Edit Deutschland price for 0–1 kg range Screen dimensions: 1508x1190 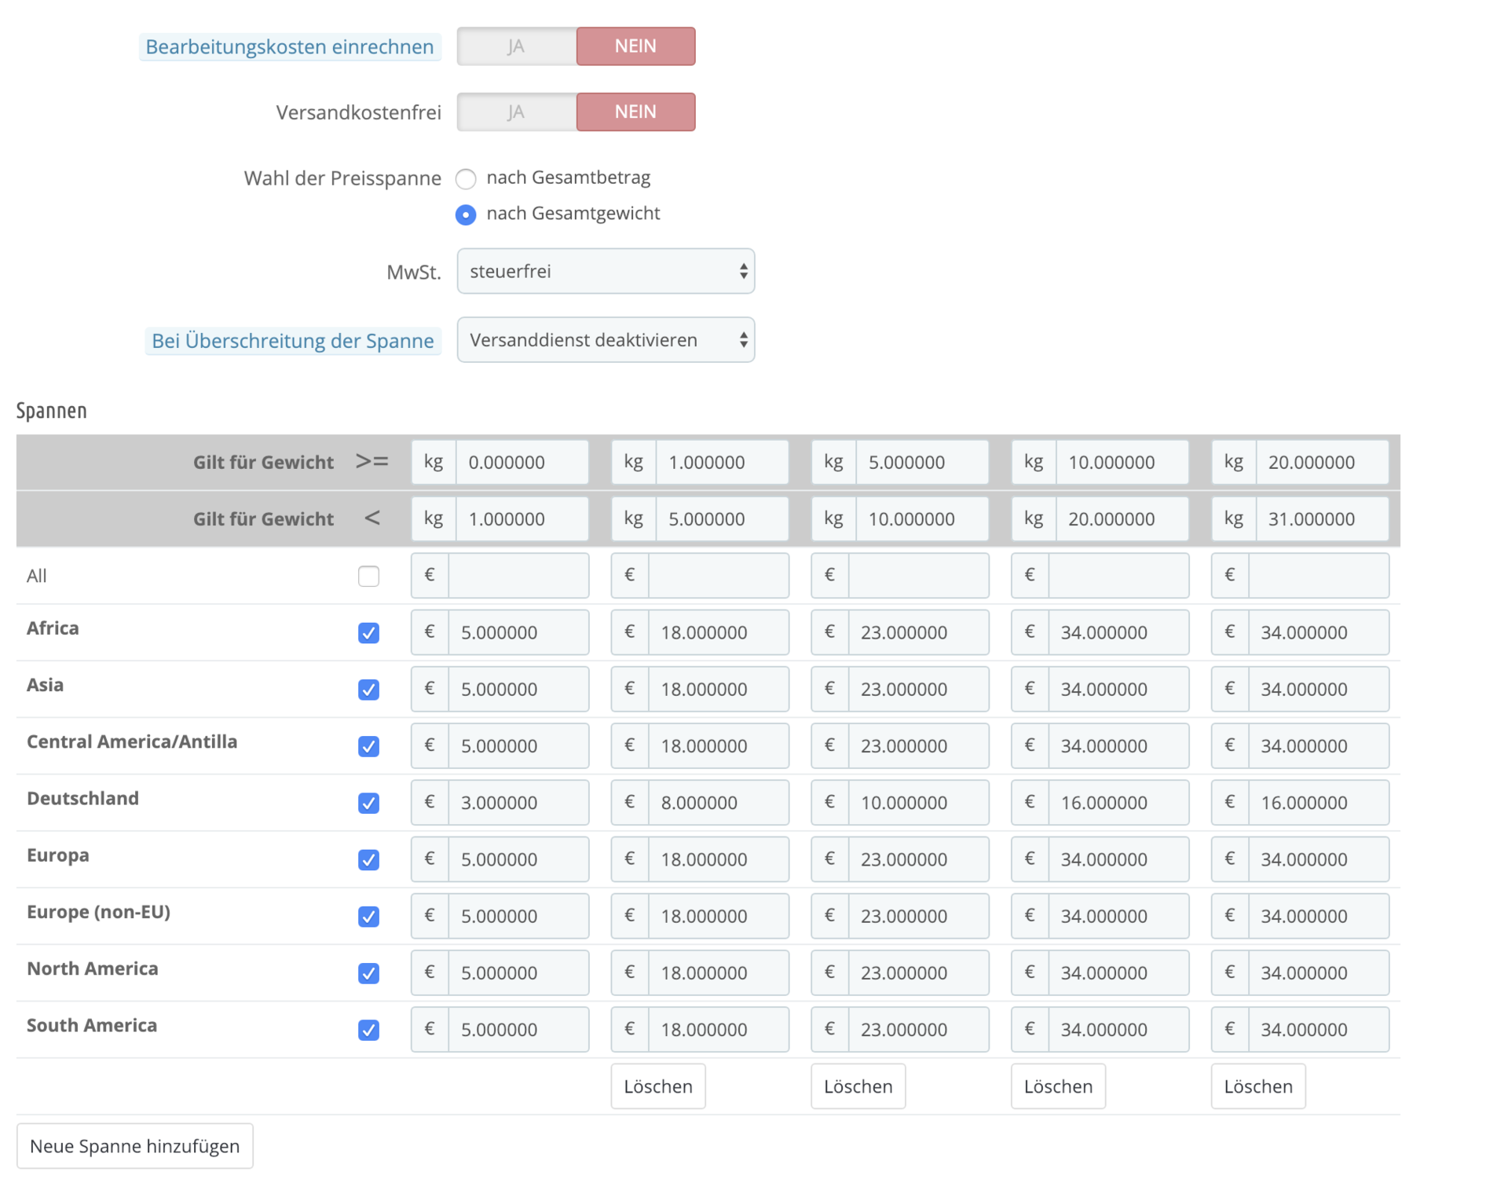(517, 803)
